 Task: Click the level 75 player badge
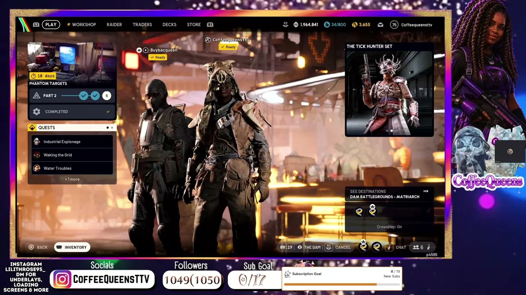[x=394, y=25]
